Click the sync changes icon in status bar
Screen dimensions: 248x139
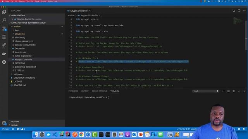(13, 129)
